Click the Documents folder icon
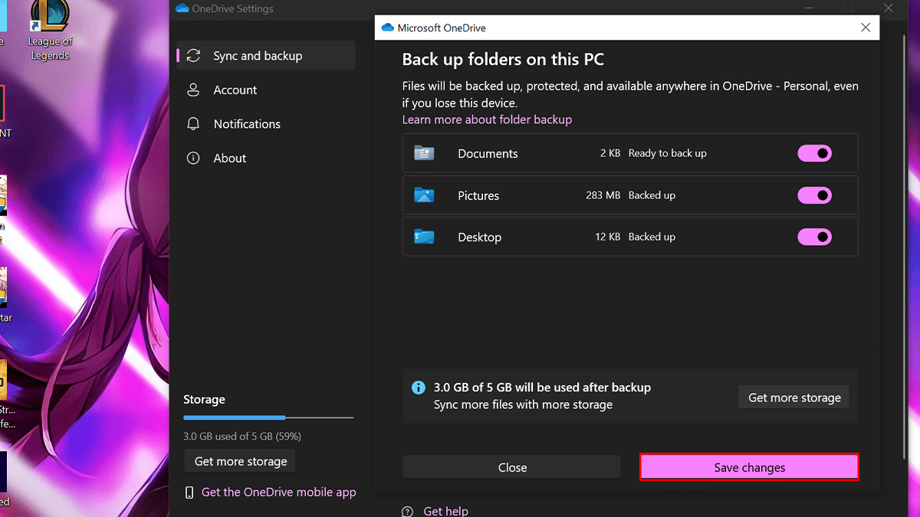The width and height of the screenshot is (920, 517). pos(424,153)
